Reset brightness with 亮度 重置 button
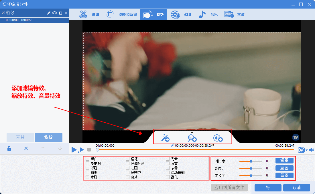315x194 pixels. [284, 168]
